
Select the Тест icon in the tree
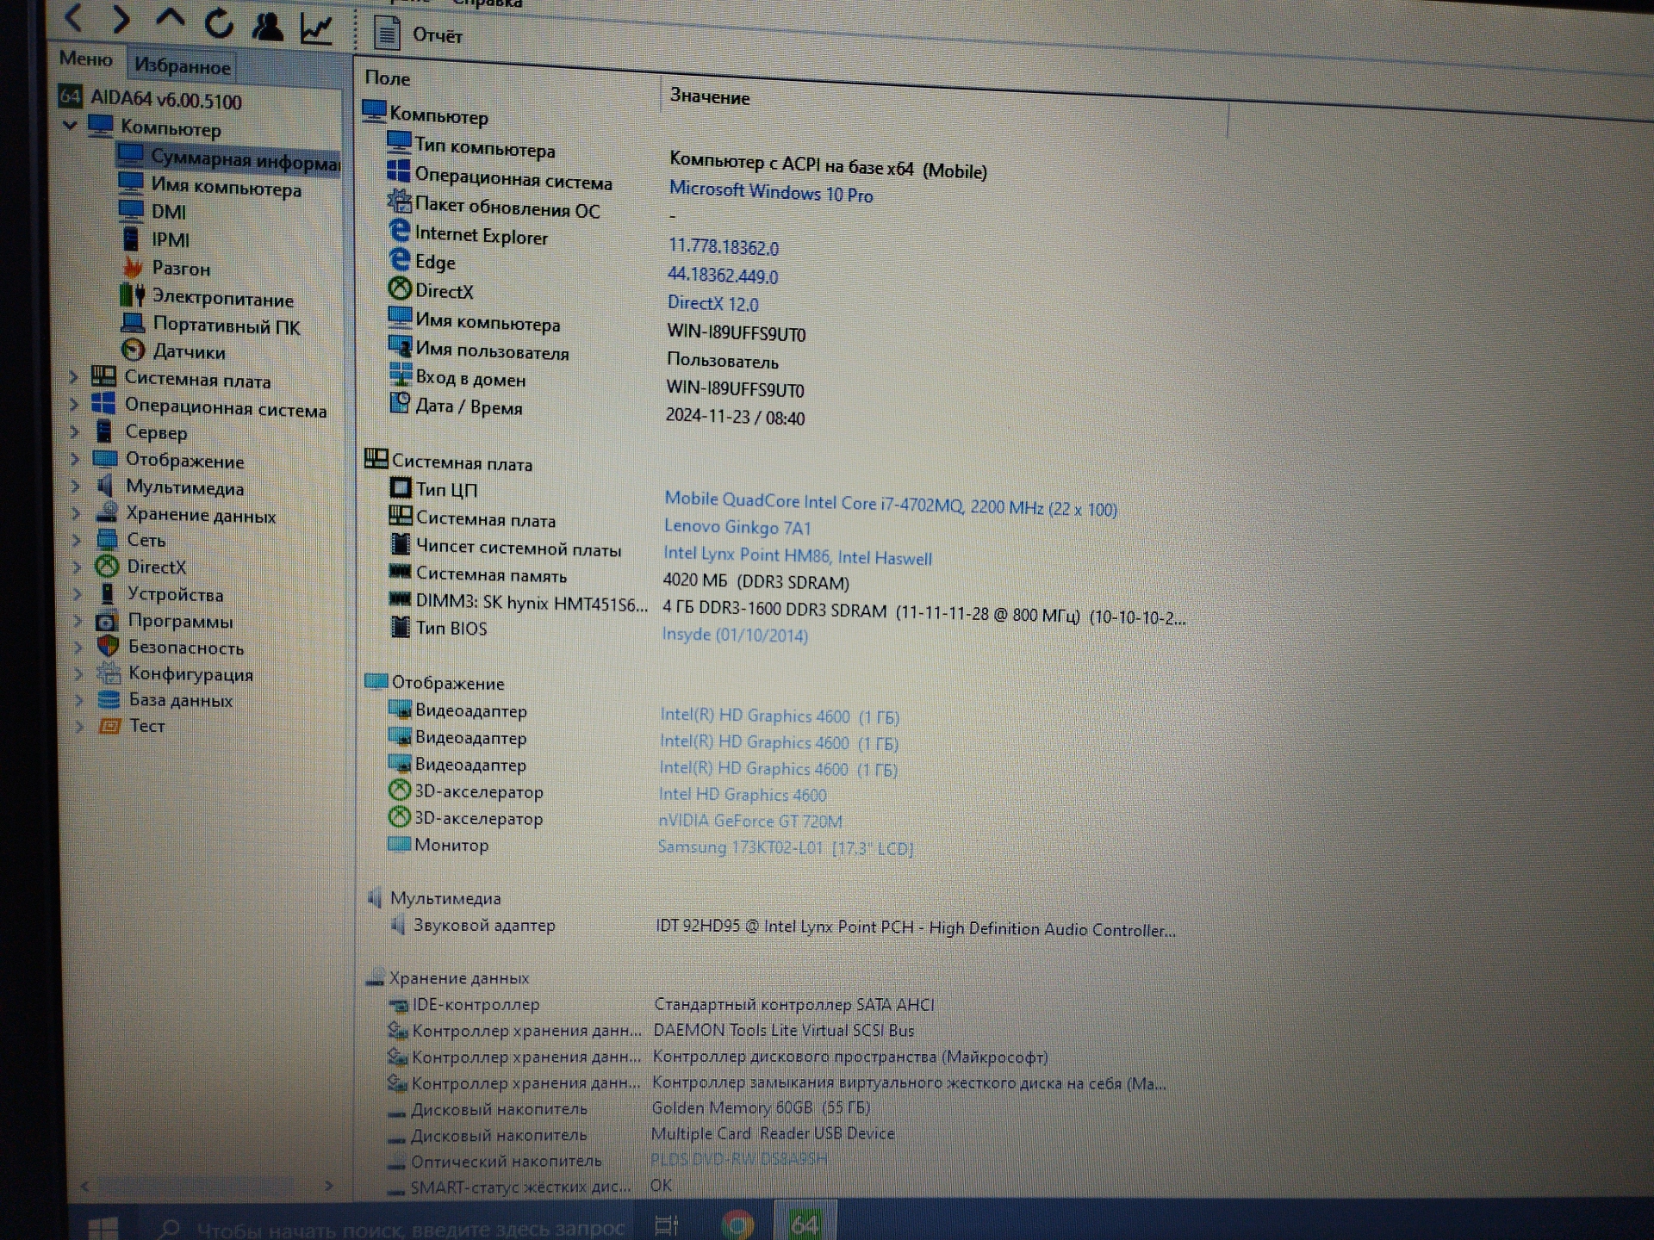109,725
